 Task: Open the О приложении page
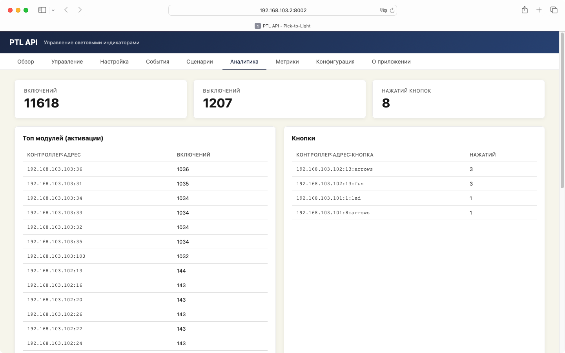point(391,62)
